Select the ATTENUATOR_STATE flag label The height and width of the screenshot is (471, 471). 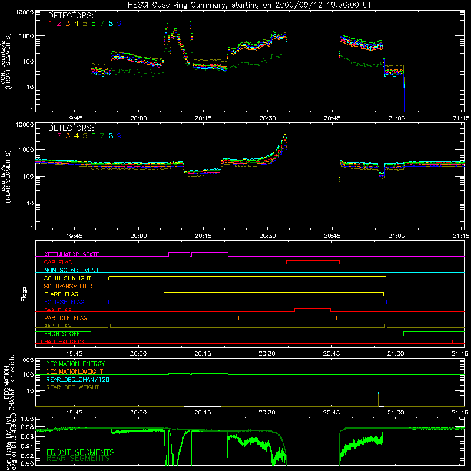[71, 254]
